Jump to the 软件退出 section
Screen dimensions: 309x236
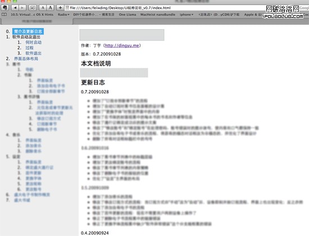point(34,53)
